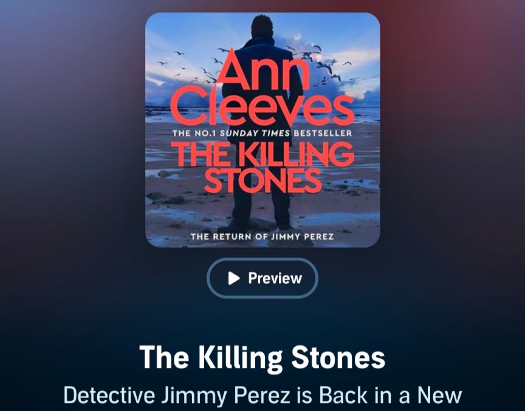The width and height of the screenshot is (525, 411).
Task: Click the word 'Stones' in the white heading
Action: (338, 357)
